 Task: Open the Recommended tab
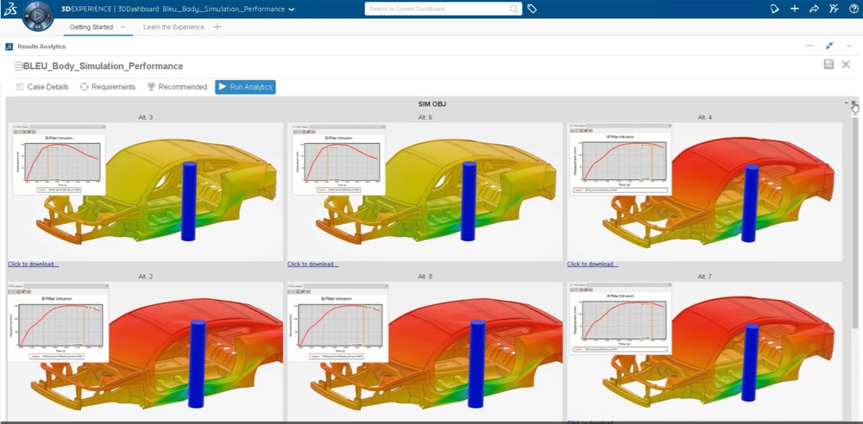[177, 87]
